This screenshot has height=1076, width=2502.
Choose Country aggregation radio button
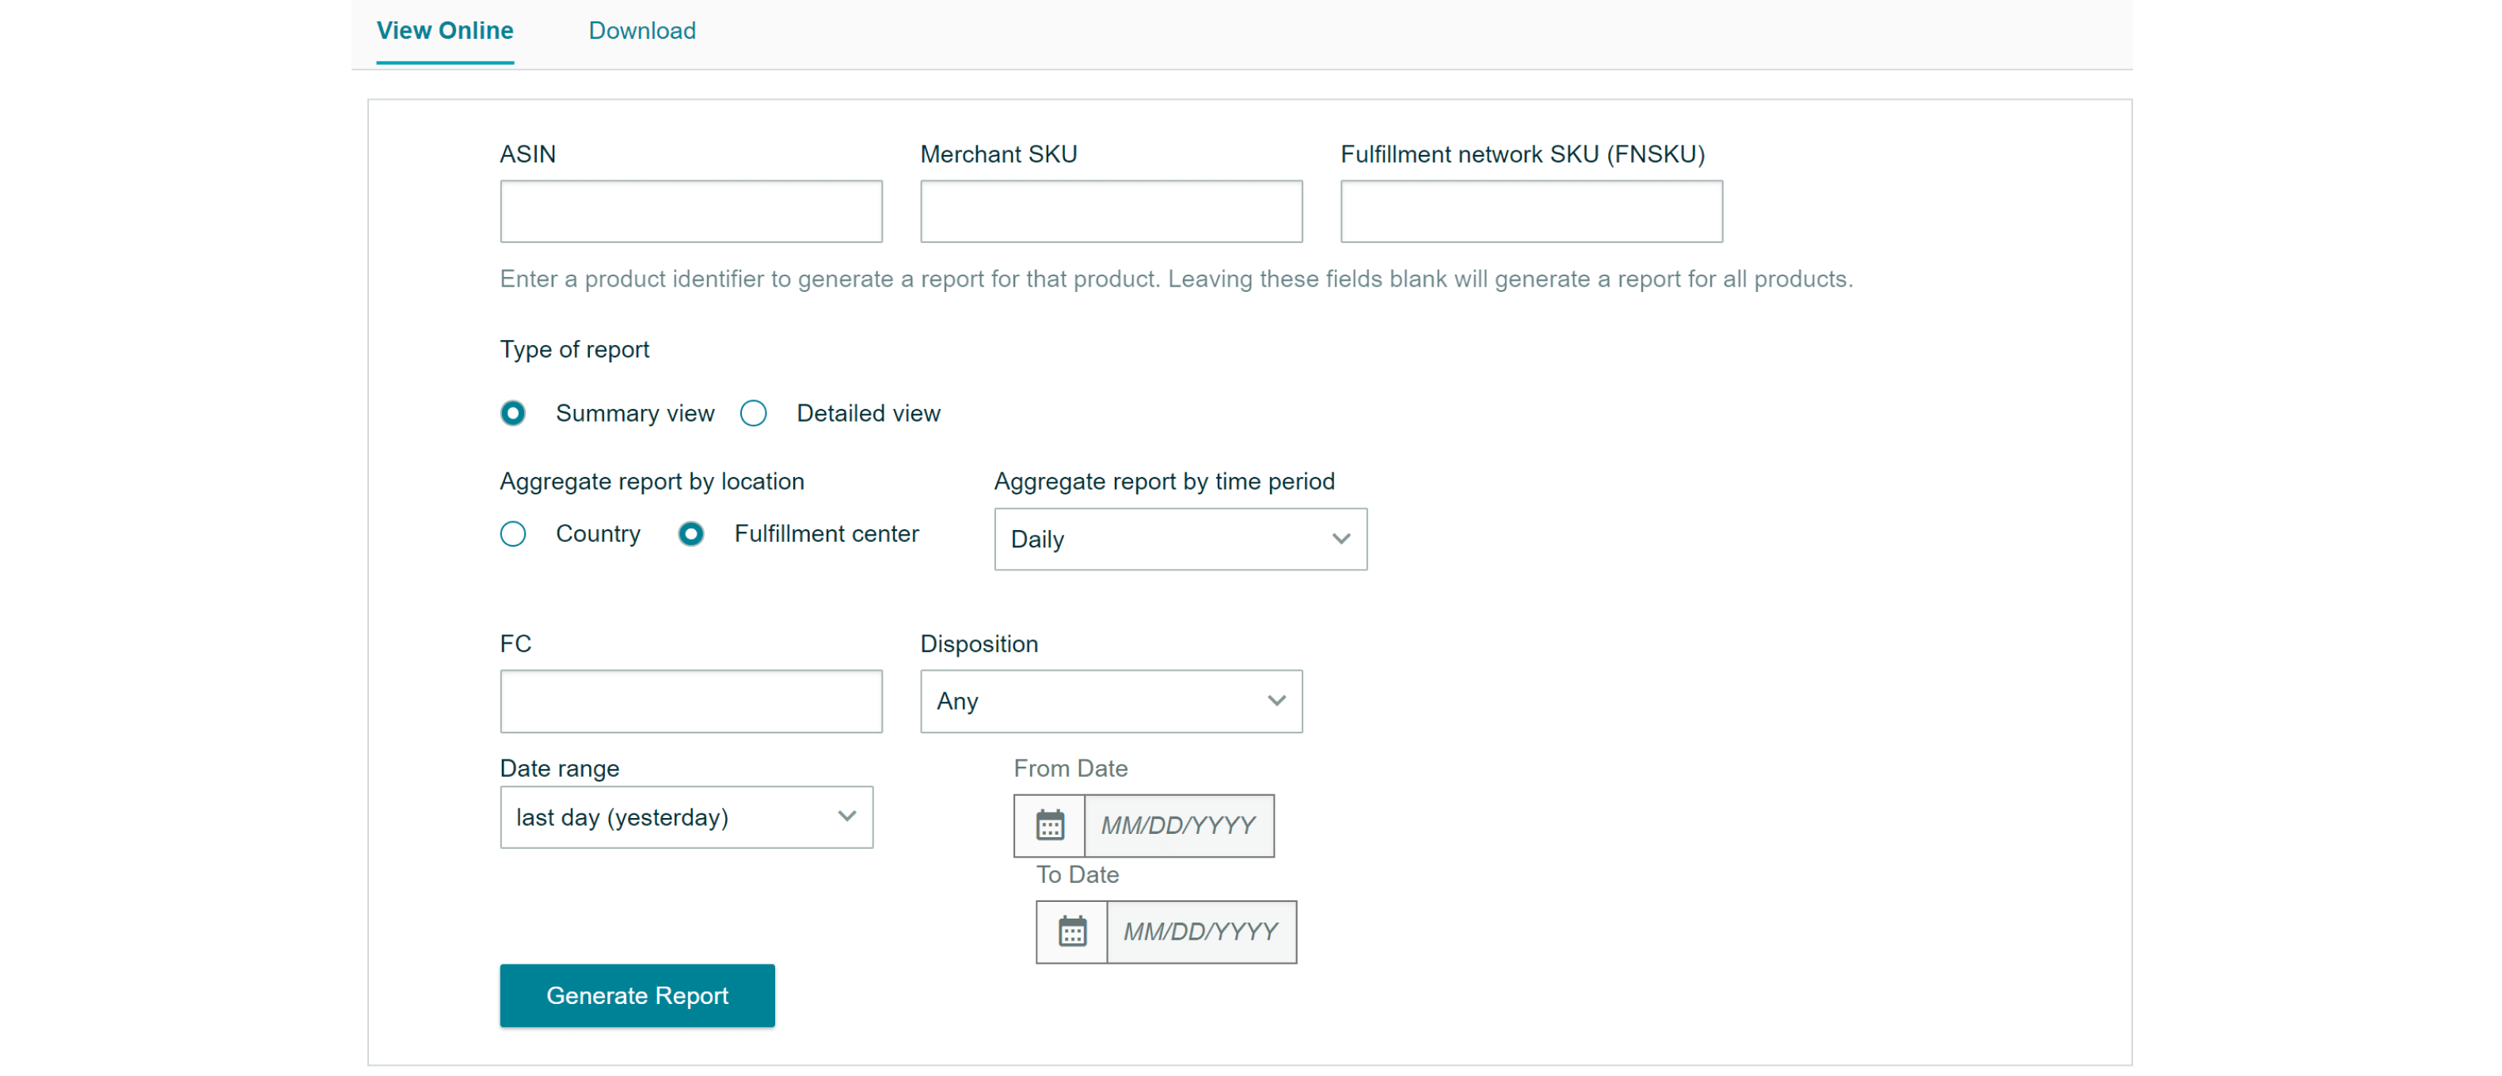tap(513, 535)
